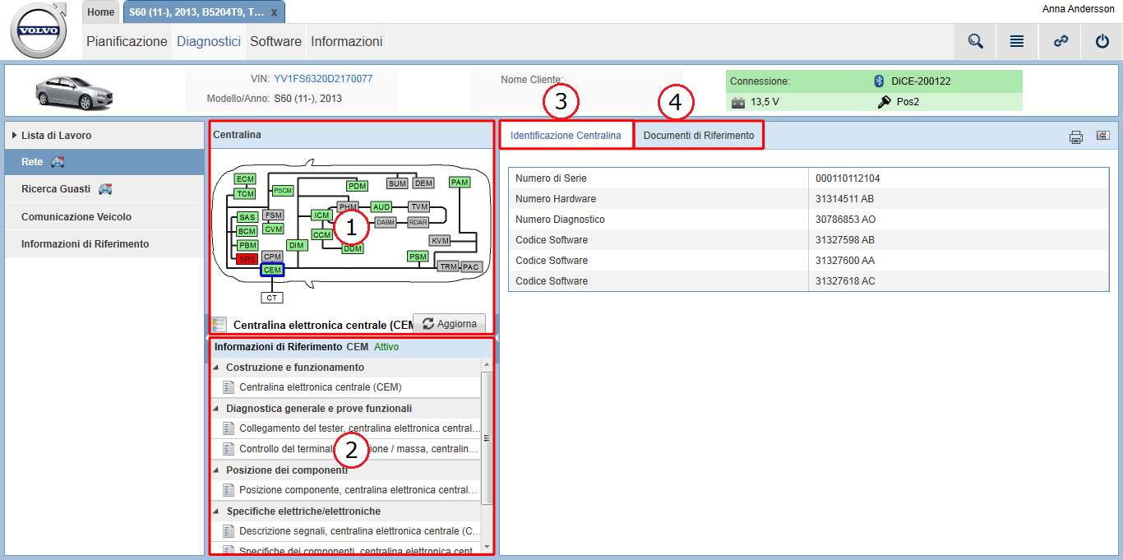Select the PSCM control unit node
The image size is (1123, 560).
click(x=283, y=191)
